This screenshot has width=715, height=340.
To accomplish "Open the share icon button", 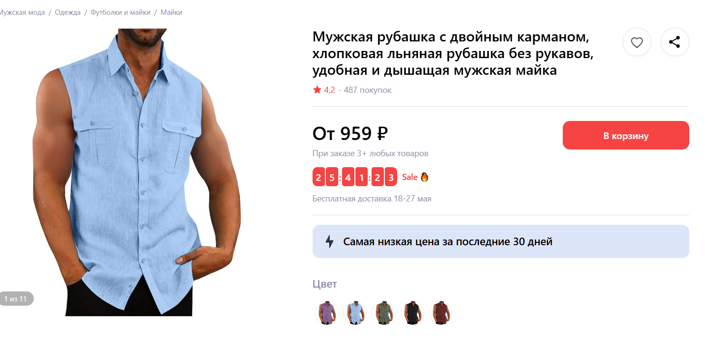I will click(x=675, y=42).
